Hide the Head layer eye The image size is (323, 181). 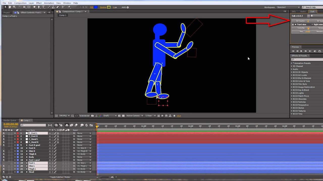4,172
